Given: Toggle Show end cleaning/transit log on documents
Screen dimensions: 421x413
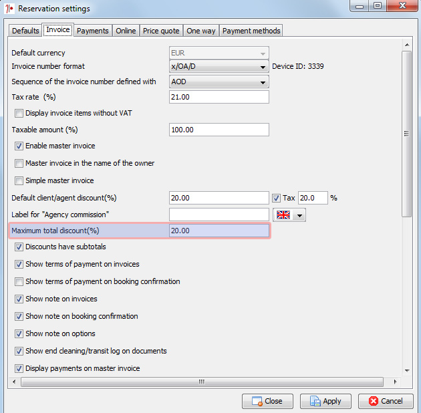Looking at the screenshot, I should coord(19,351).
